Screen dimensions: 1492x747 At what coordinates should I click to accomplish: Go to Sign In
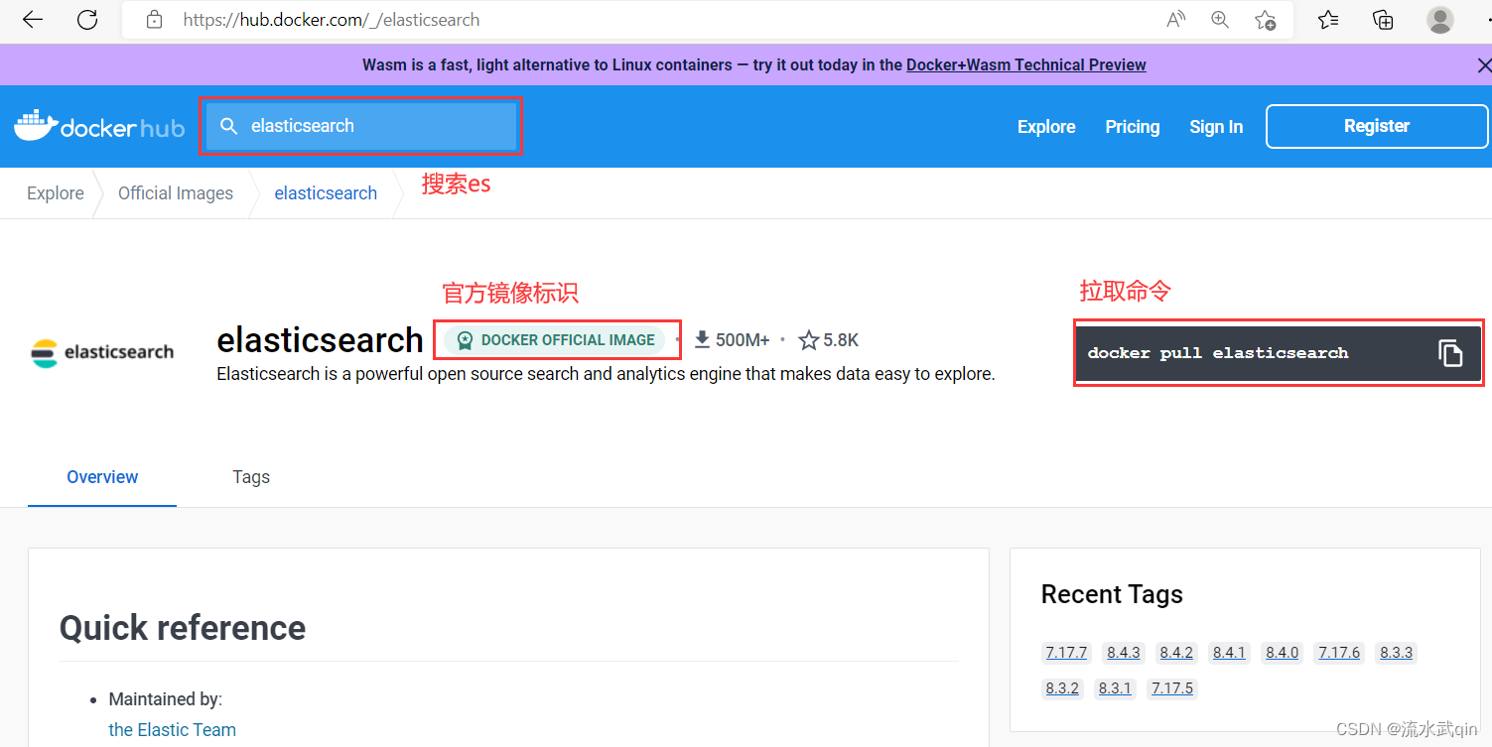[1216, 127]
